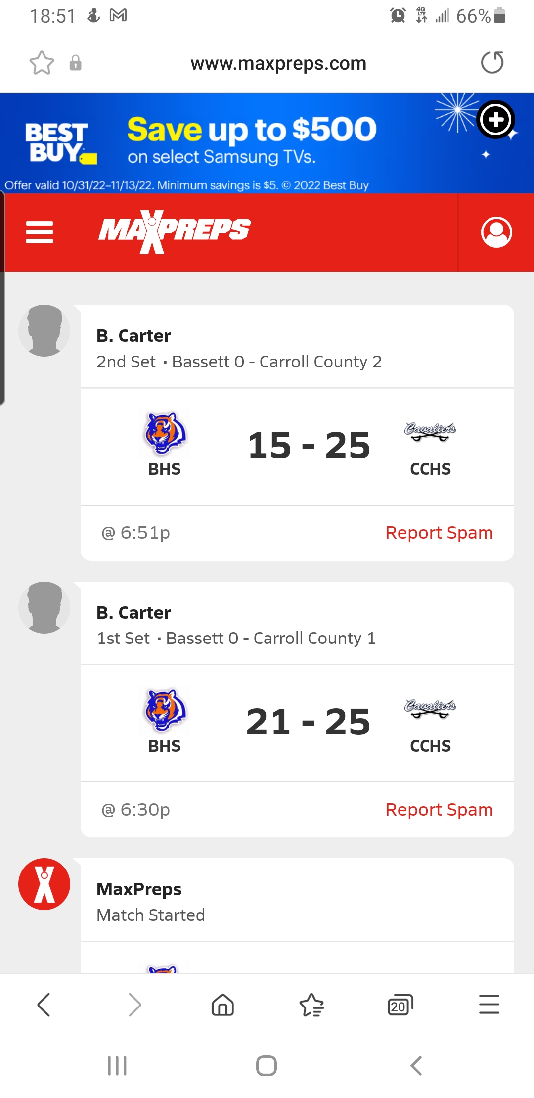Open the browser tools menu
This screenshot has height=1098, width=534.
(489, 1005)
